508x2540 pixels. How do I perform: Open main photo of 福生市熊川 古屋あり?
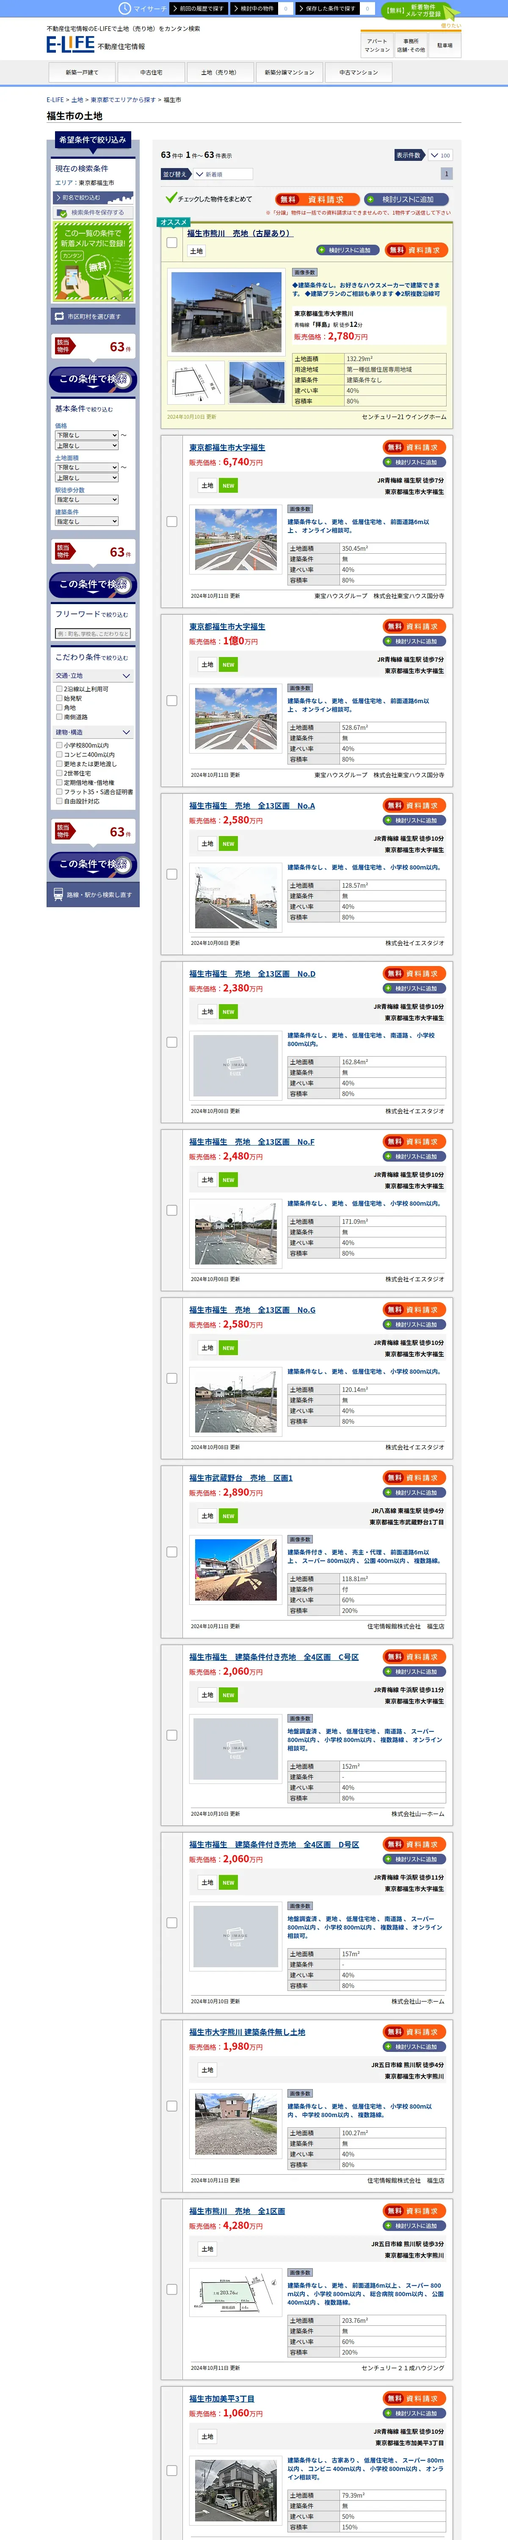pyautogui.click(x=226, y=312)
